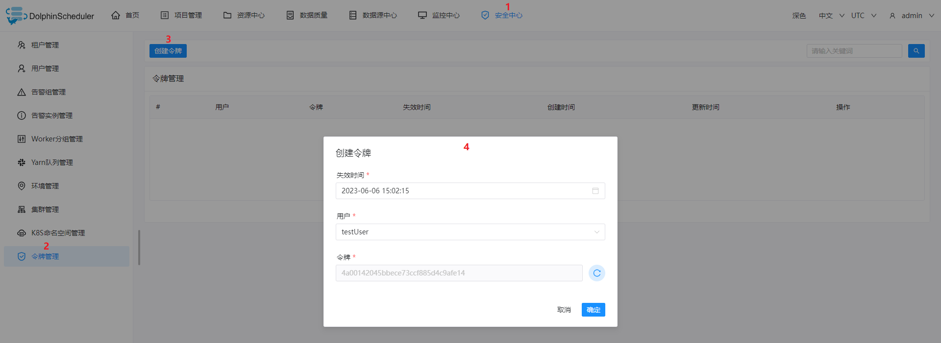This screenshot has height=343, width=941.
Task: Click the datasource icon beside 数据源中心
Action: (x=353, y=15)
